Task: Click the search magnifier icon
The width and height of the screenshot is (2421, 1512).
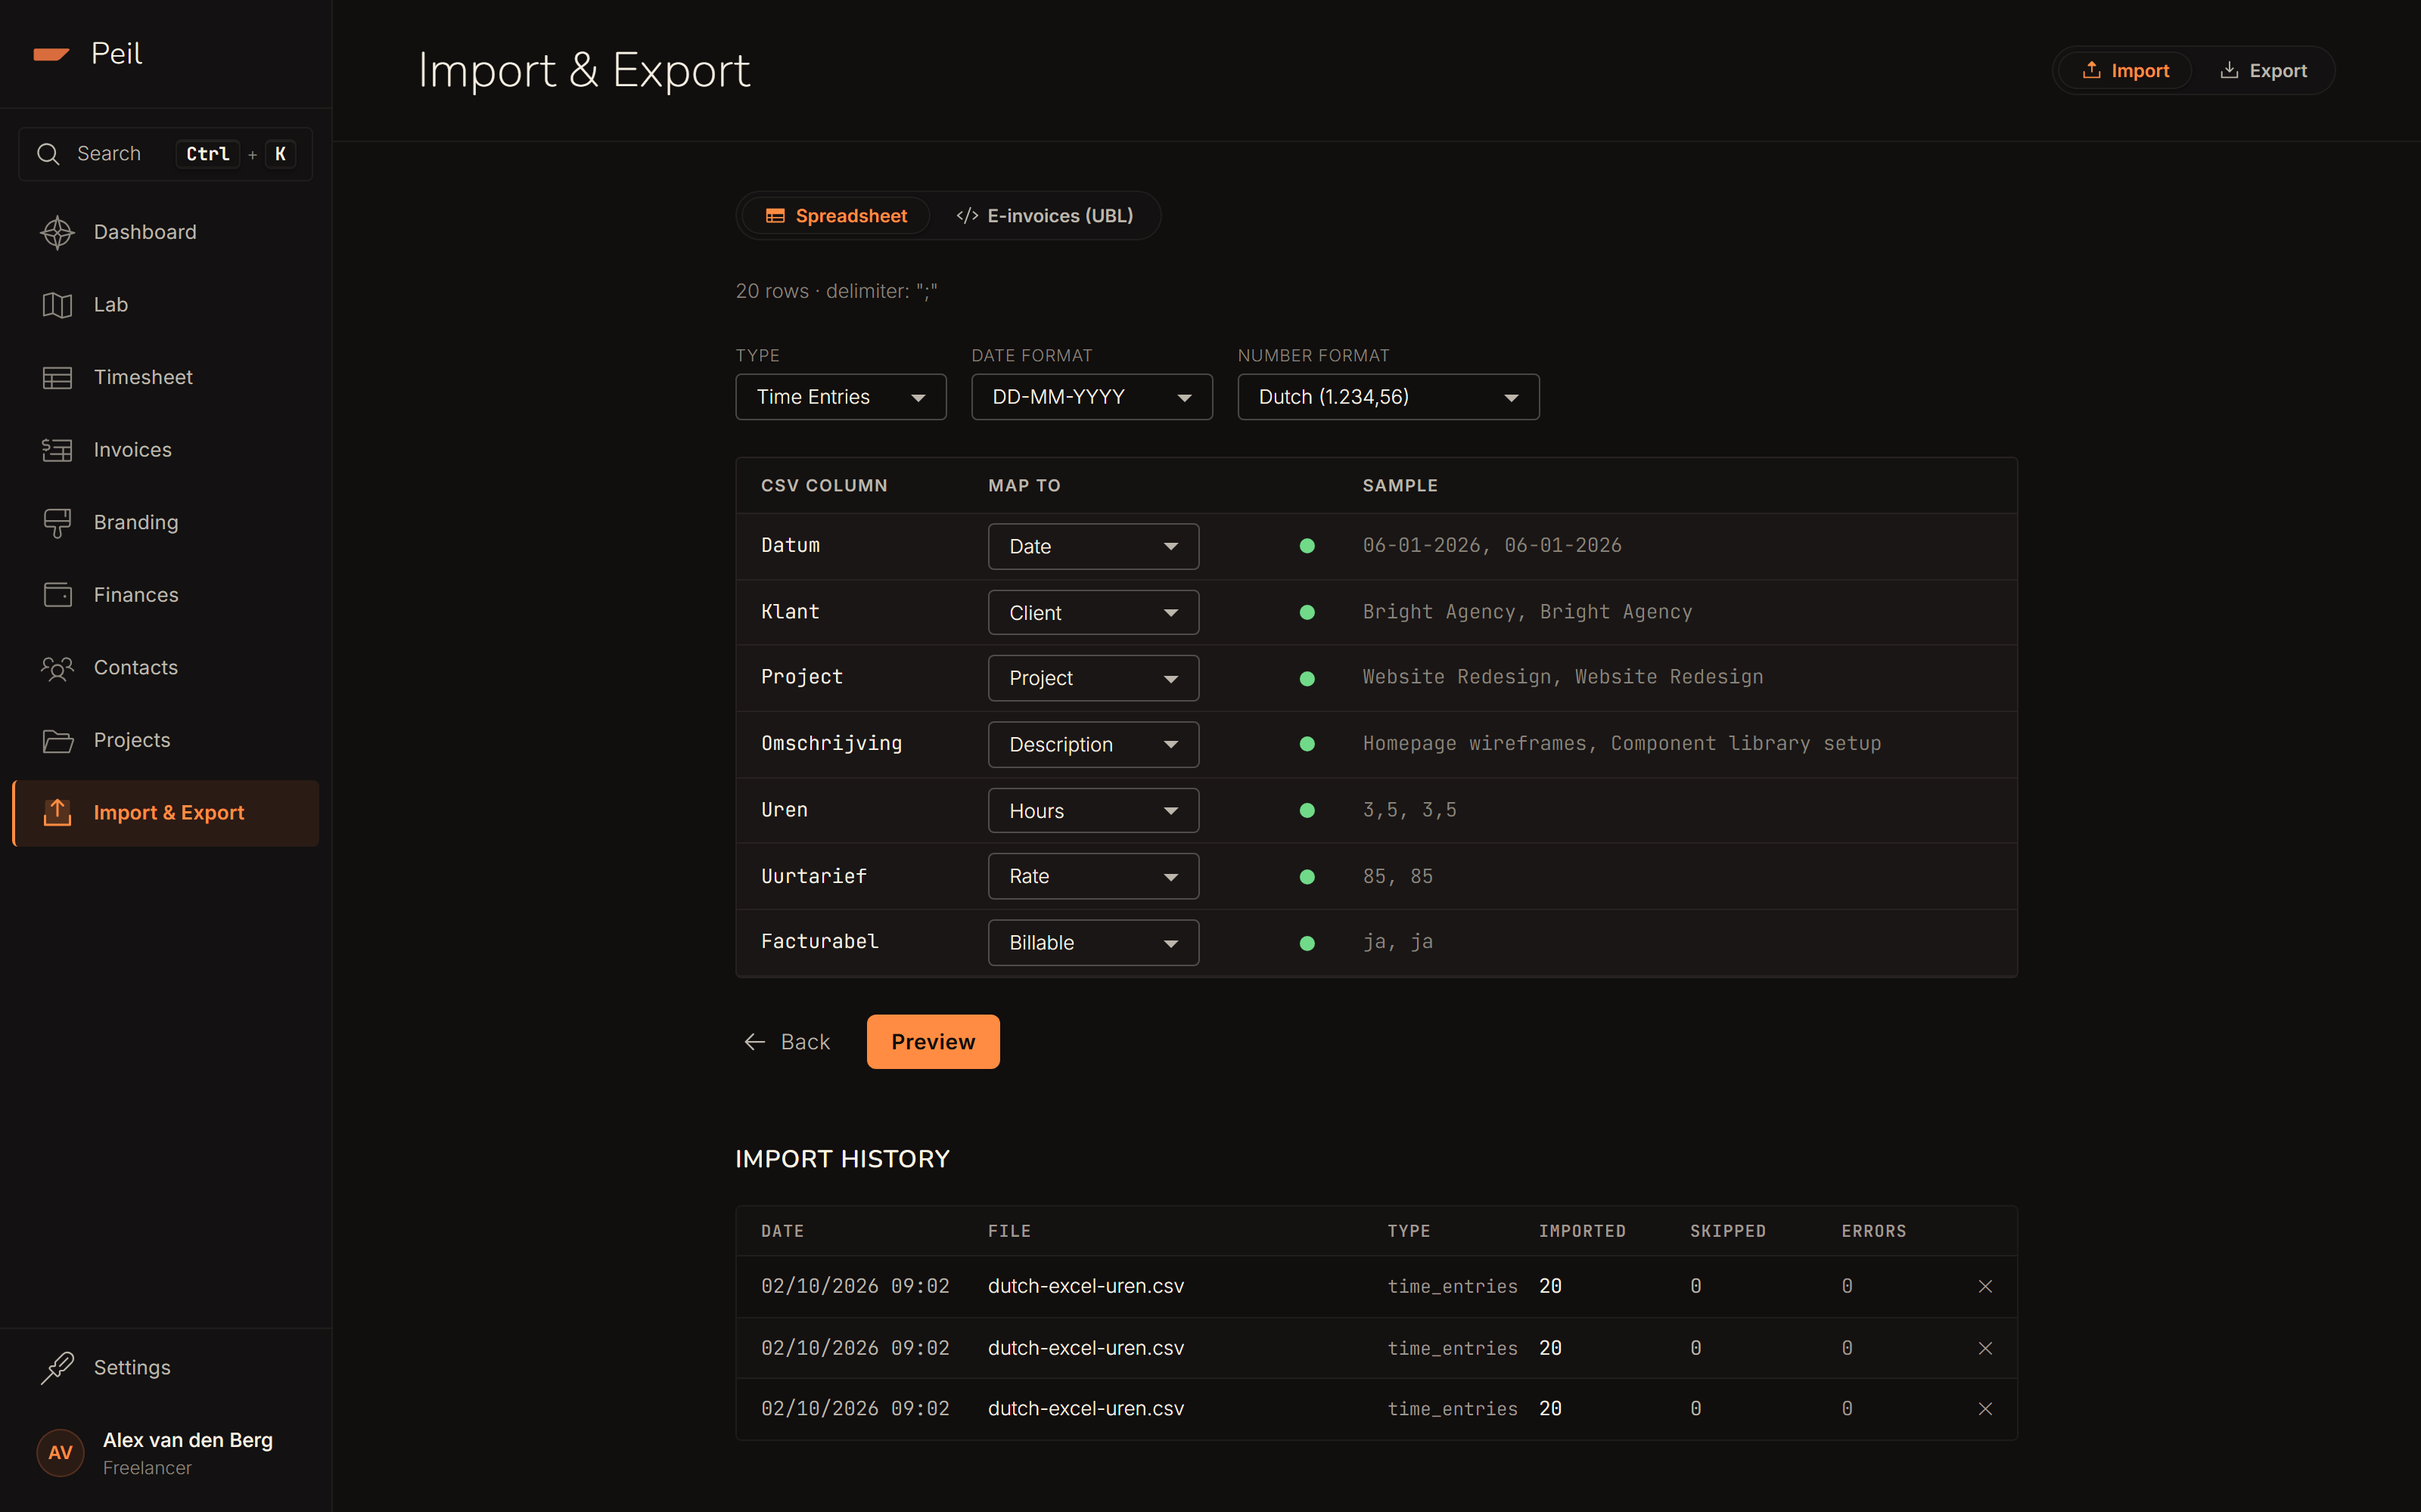Action: pos(48,154)
